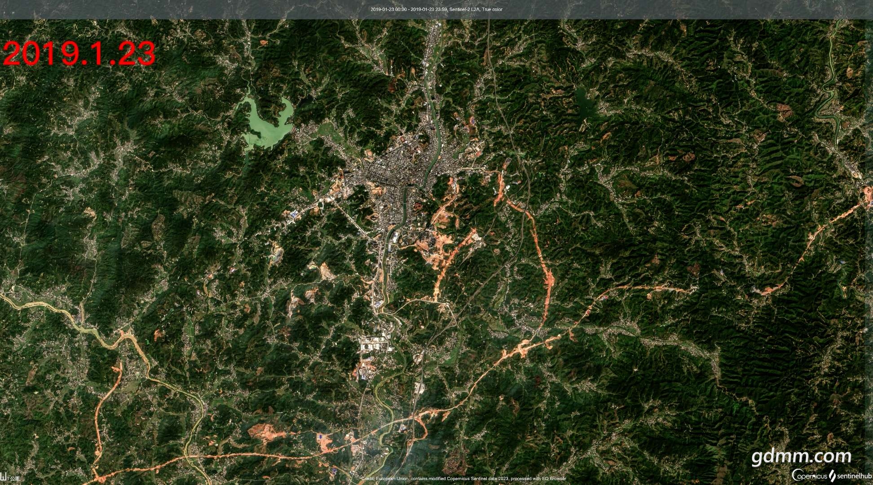Open the gdmm.com watermark link

pyautogui.click(x=802, y=457)
